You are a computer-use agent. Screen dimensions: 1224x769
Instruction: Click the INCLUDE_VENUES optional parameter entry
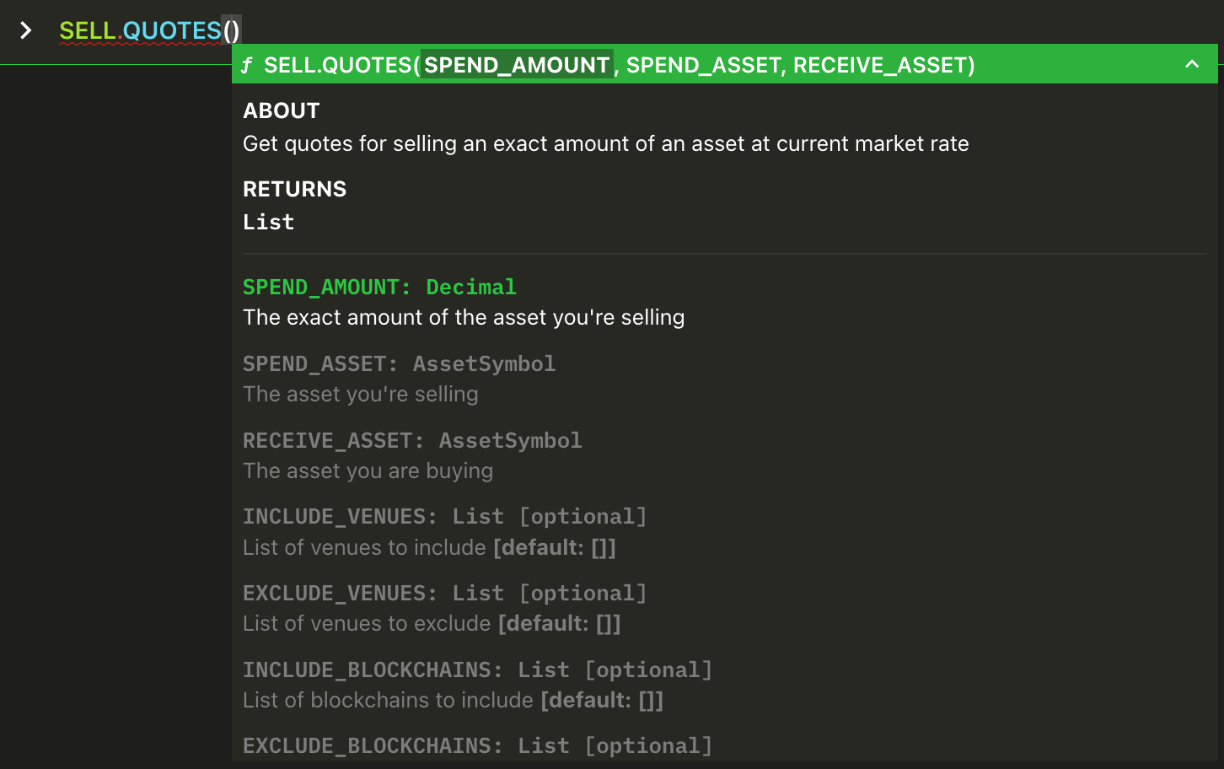point(444,517)
